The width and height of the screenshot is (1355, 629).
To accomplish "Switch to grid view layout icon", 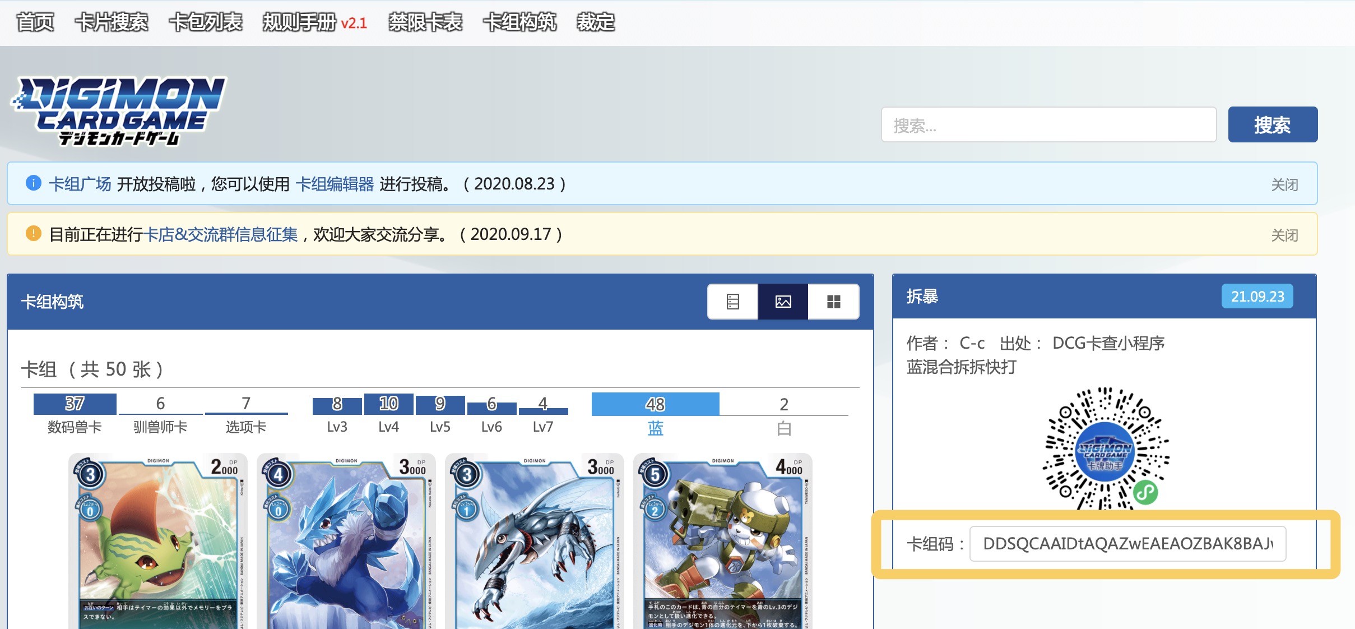I will (x=833, y=302).
